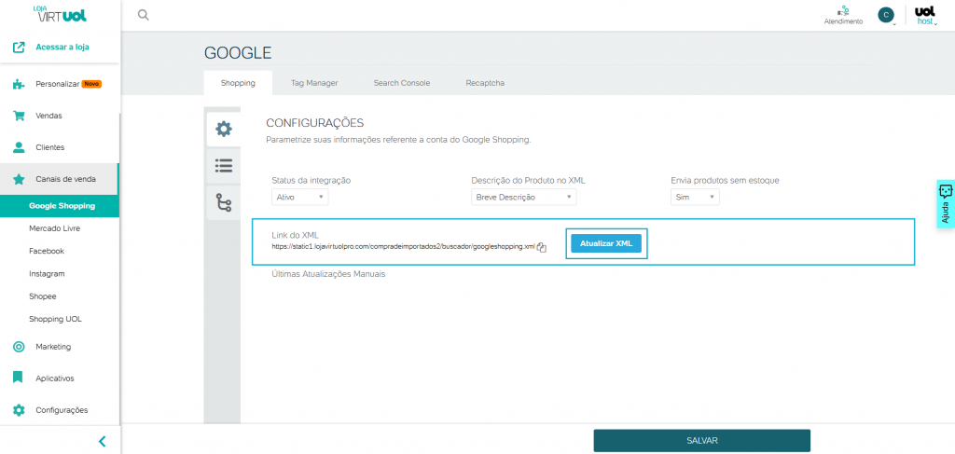Switch to the Recaptcha tab

coord(485,83)
